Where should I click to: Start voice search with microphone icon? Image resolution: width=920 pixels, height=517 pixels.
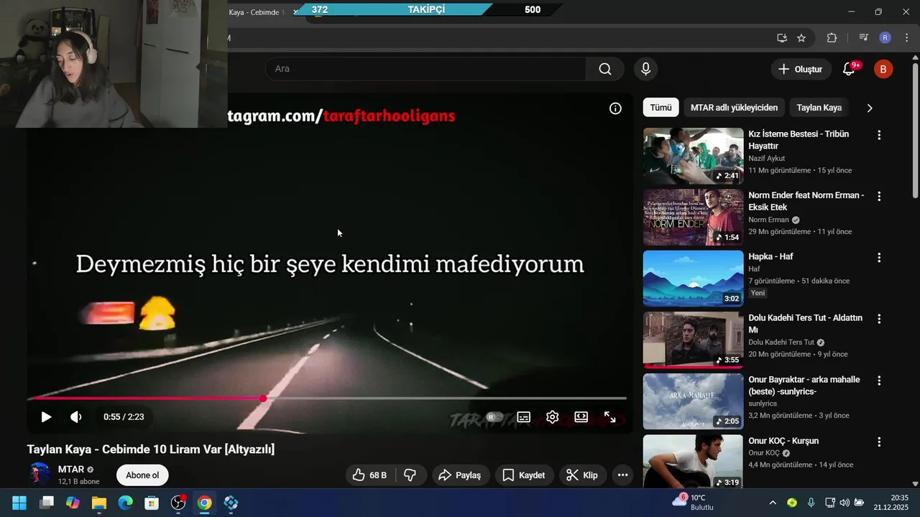click(645, 69)
